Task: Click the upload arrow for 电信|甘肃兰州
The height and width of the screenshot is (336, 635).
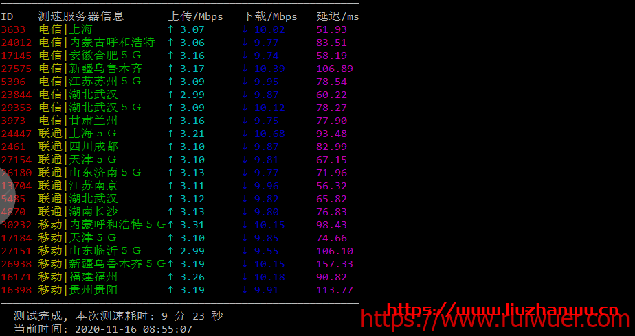Action: (x=171, y=121)
